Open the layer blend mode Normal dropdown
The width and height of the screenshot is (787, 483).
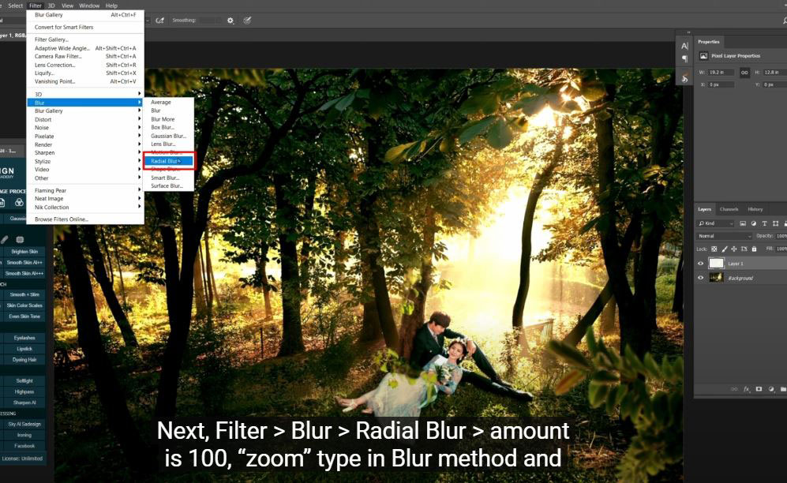click(724, 236)
